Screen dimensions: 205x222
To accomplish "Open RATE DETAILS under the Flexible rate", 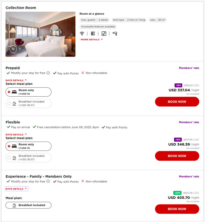I will point(15,134).
